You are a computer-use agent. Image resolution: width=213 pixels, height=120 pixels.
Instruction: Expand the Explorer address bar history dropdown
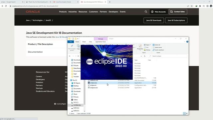[x=141, y=56]
